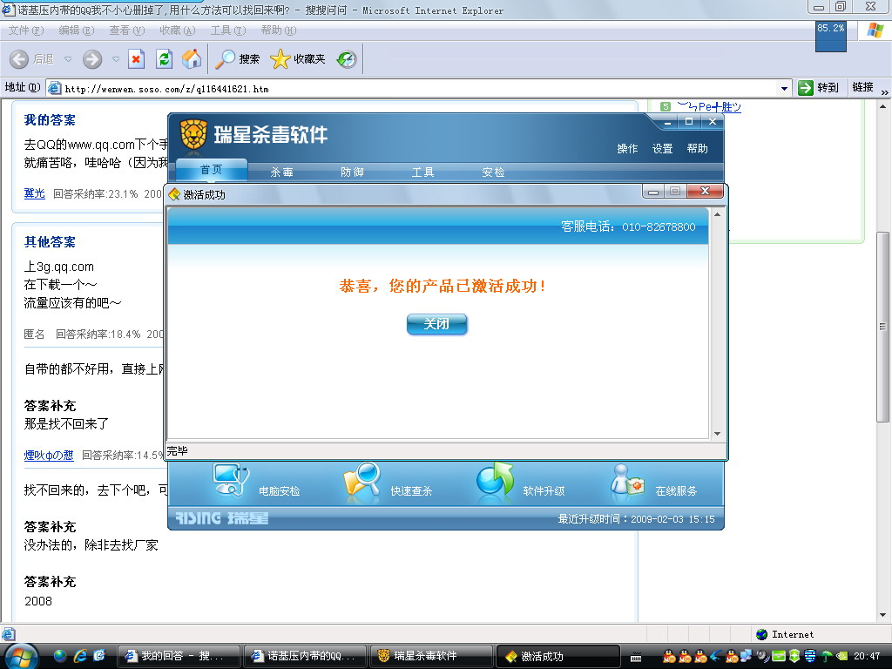This screenshot has height=669, width=892.
Task: Switch to 瑞星杀毒软件 taskbar button
Action: point(430,656)
